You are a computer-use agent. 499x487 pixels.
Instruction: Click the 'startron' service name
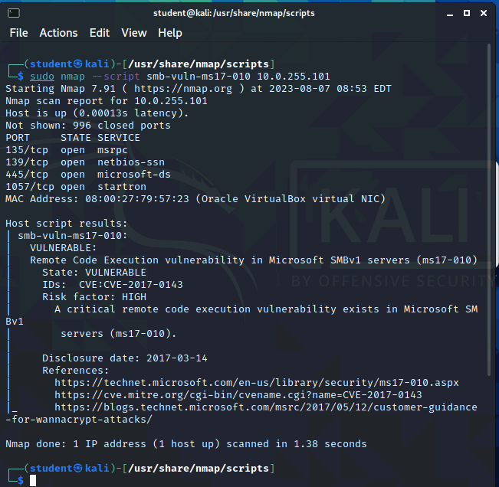tap(122, 187)
